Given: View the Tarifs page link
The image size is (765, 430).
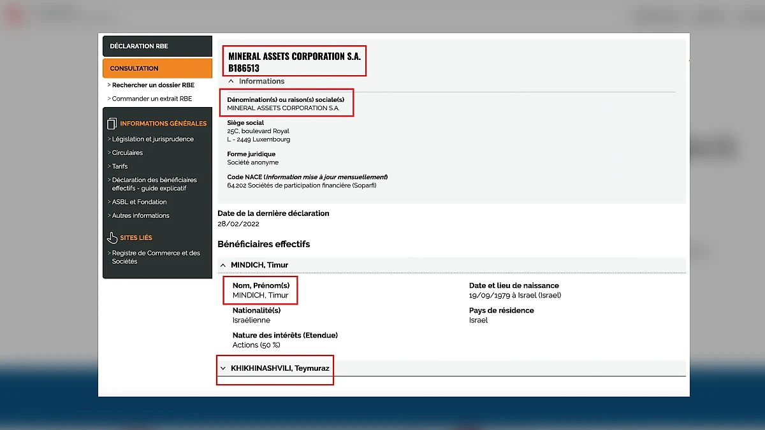Looking at the screenshot, I should [x=119, y=166].
